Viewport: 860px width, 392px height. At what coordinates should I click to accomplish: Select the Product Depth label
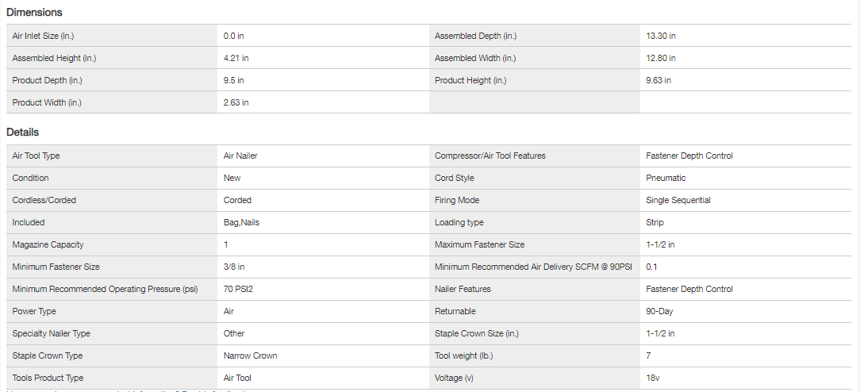click(48, 80)
